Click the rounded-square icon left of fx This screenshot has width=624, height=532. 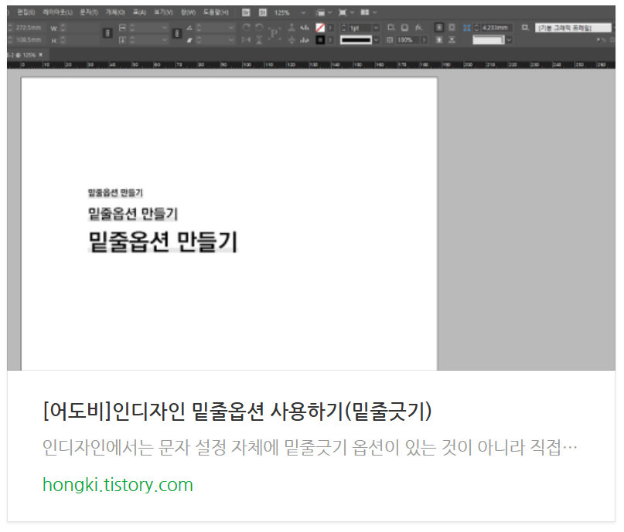pyautogui.click(x=404, y=28)
